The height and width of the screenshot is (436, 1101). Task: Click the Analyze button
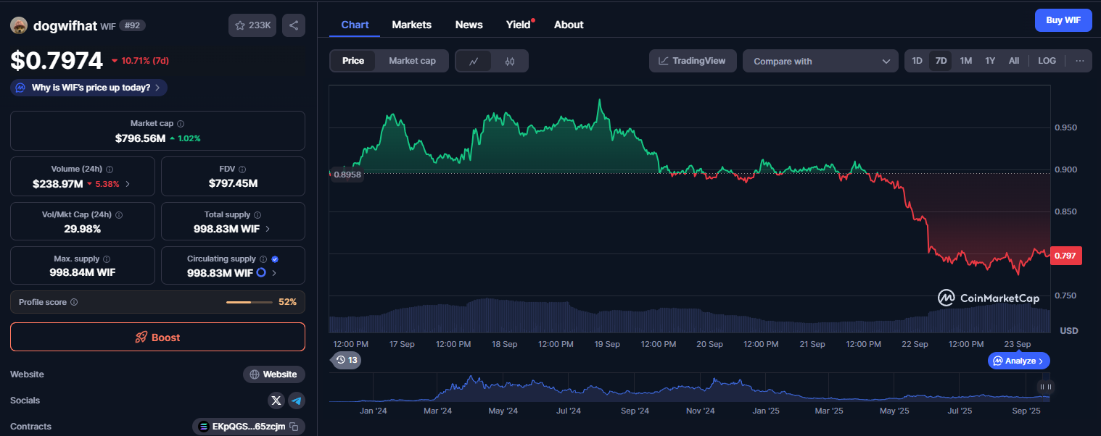point(1018,361)
